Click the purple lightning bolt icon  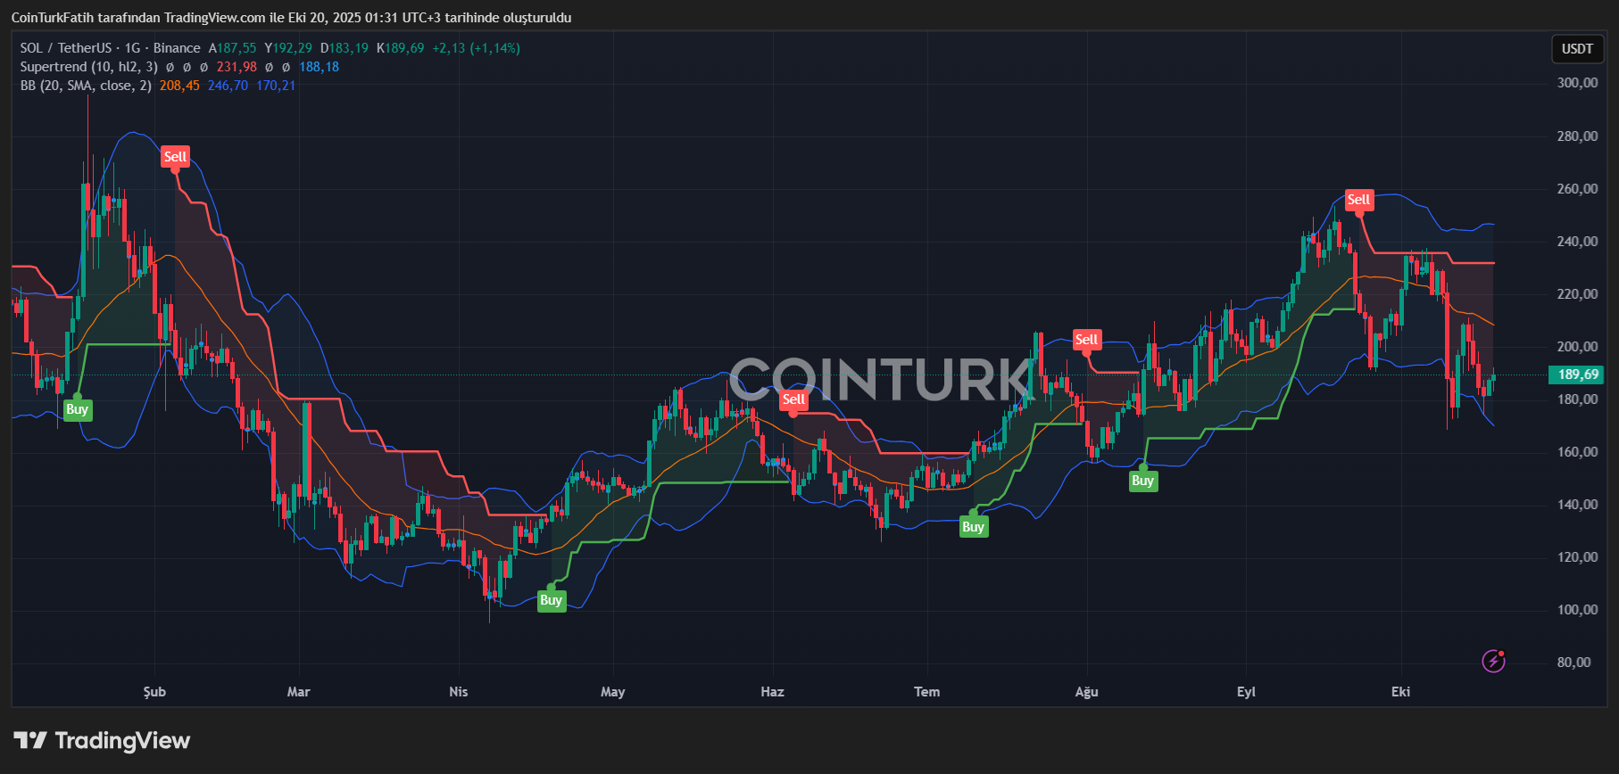coord(1493,661)
